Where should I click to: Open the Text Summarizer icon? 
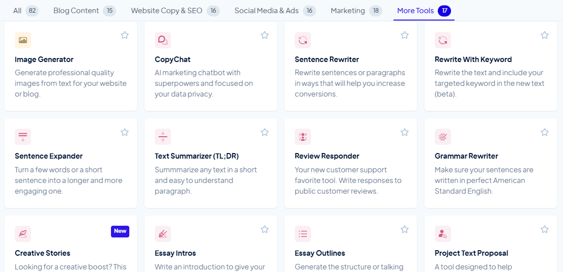tap(163, 137)
